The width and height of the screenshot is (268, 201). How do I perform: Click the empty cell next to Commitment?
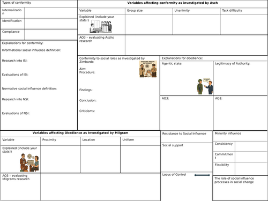point(251,157)
